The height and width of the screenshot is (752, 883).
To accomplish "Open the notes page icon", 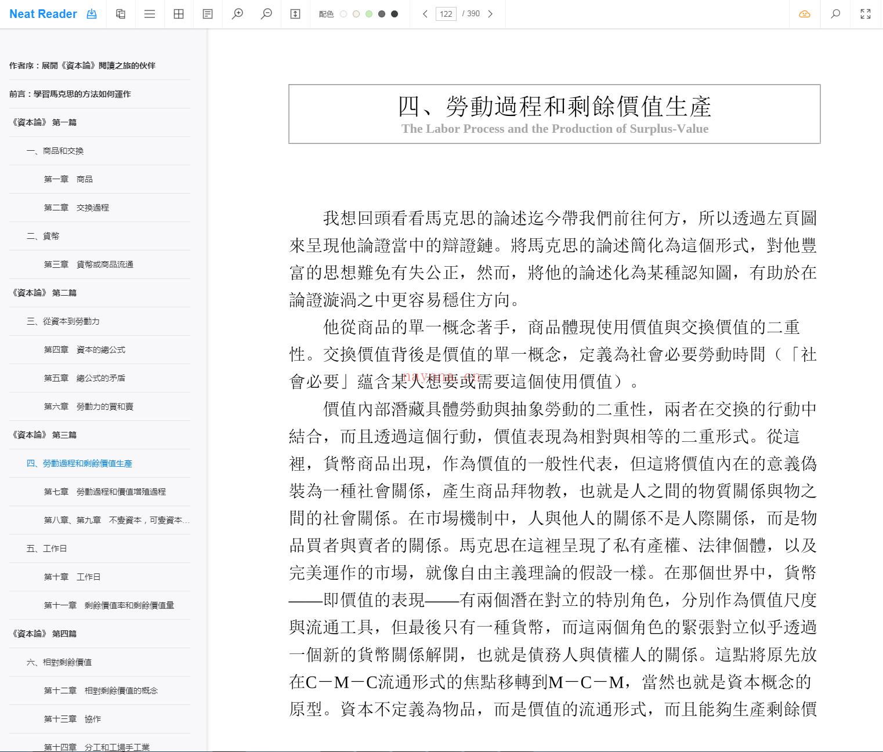I will tap(208, 14).
